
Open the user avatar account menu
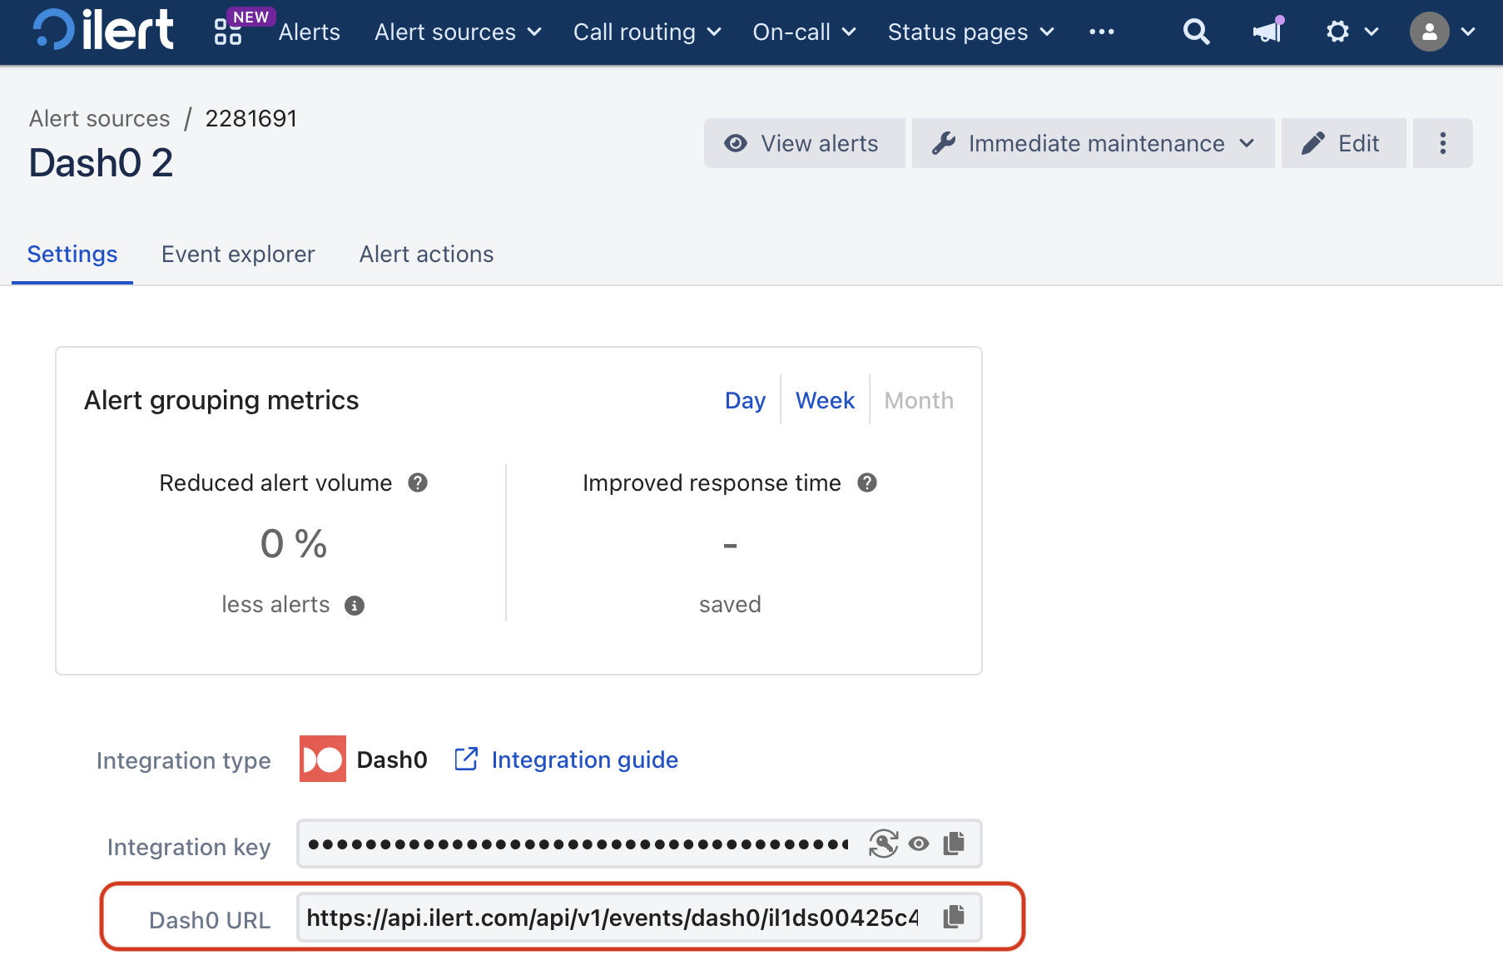pyautogui.click(x=1441, y=32)
